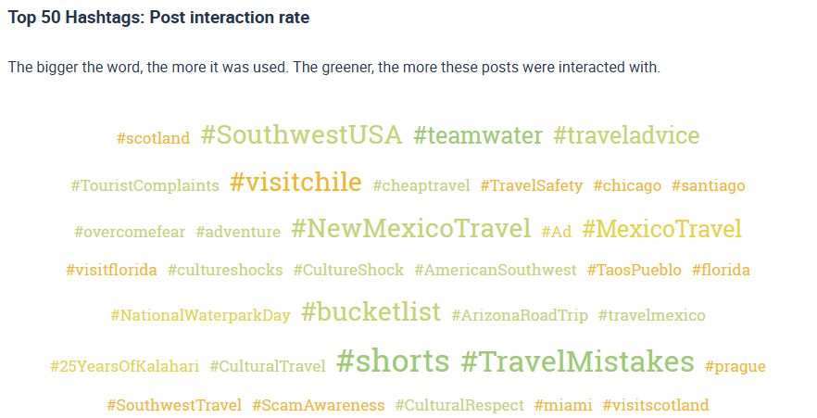Open the #TouristComplaints hashtag
This screenshot has height=418, width=817.
(145, 186)
